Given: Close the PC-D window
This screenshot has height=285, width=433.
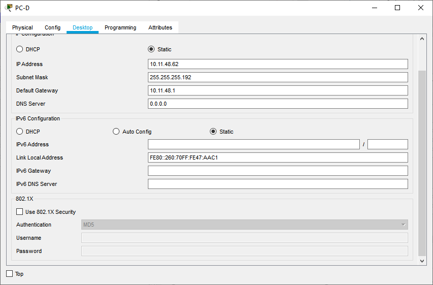Looking at the screenshot, I should click(421, 8).
